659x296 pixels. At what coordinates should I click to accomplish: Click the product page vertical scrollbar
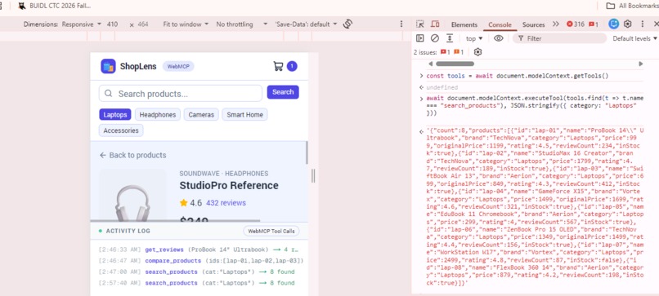(307, 152)
